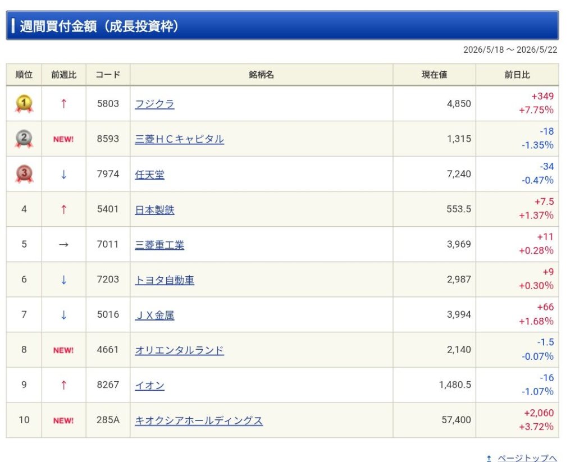Click the down arrow in 任天堂 row
This screenshot has height=462, width=575.
click(64, 174)
